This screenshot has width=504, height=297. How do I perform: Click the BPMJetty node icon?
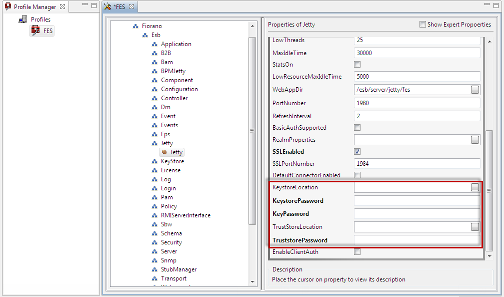coord(154,71)
